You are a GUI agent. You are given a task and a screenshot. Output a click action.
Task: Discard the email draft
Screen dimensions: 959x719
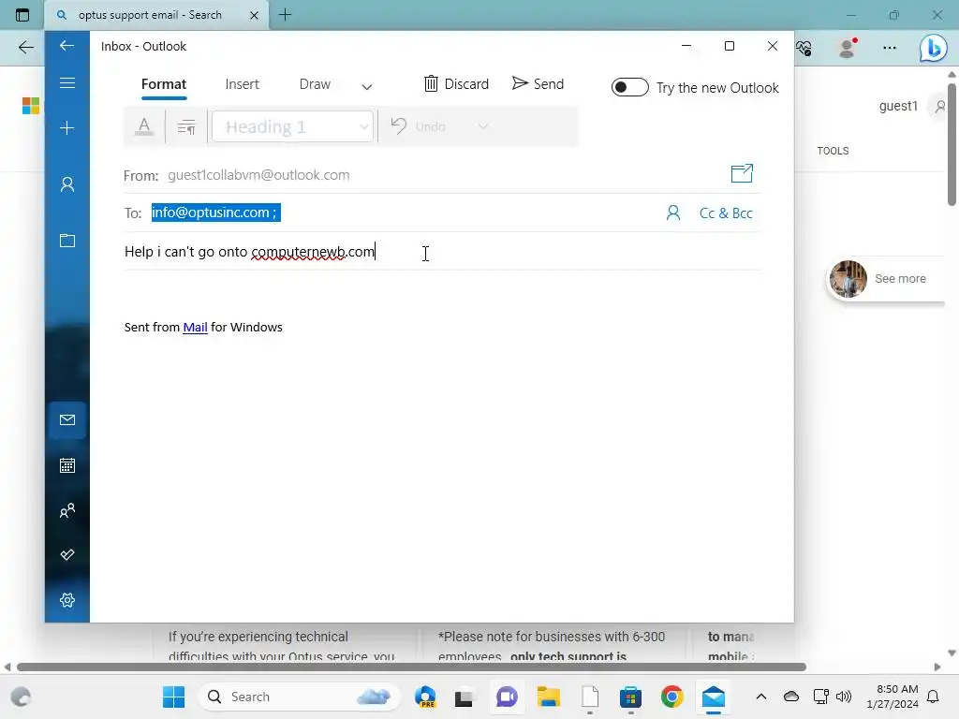pos(456,83)
